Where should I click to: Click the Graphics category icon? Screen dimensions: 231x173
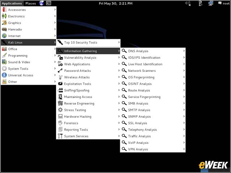(4, 23)
